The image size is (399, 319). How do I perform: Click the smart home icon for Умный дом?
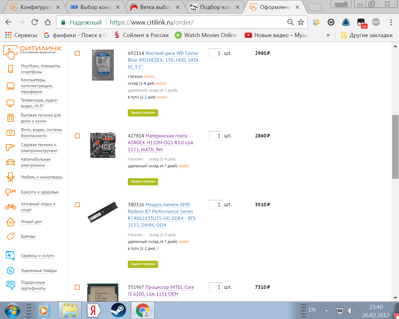[x=11, y=221]
